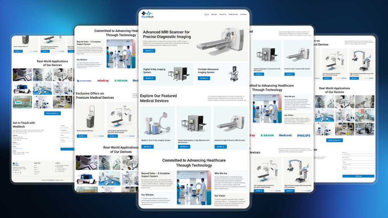Click 'Get in Touch with Meditech' heading
Screen dimensions: 388x218
coord(24,125)
